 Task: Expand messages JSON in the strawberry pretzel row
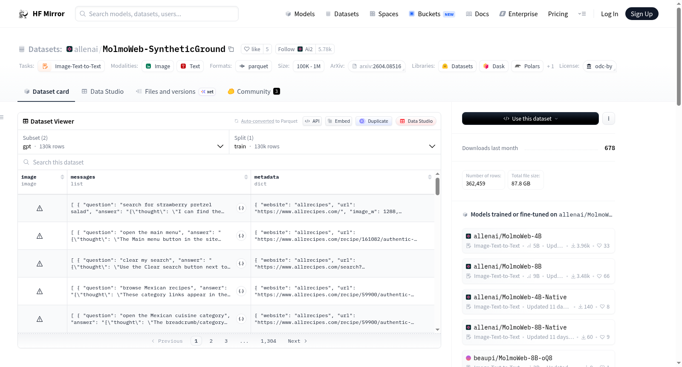pyautogui.click(x=241, y=208)
